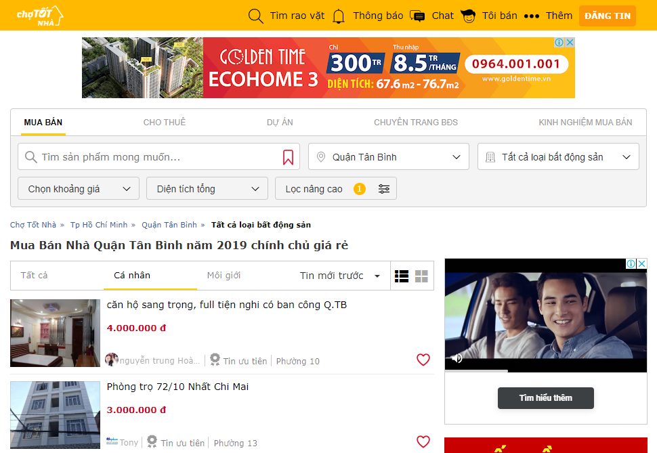Click Tony seller avatar icon

[x=112, y=441]
